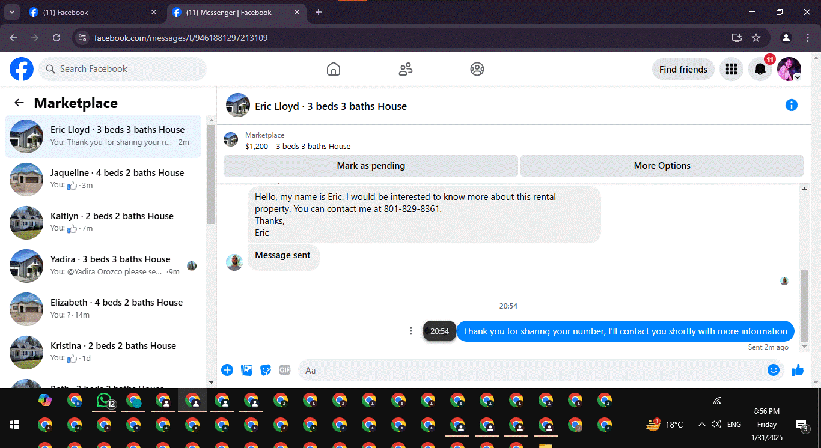Open the weather widget showing 18°C
The image size is (821, 448).
pos(664,425)
